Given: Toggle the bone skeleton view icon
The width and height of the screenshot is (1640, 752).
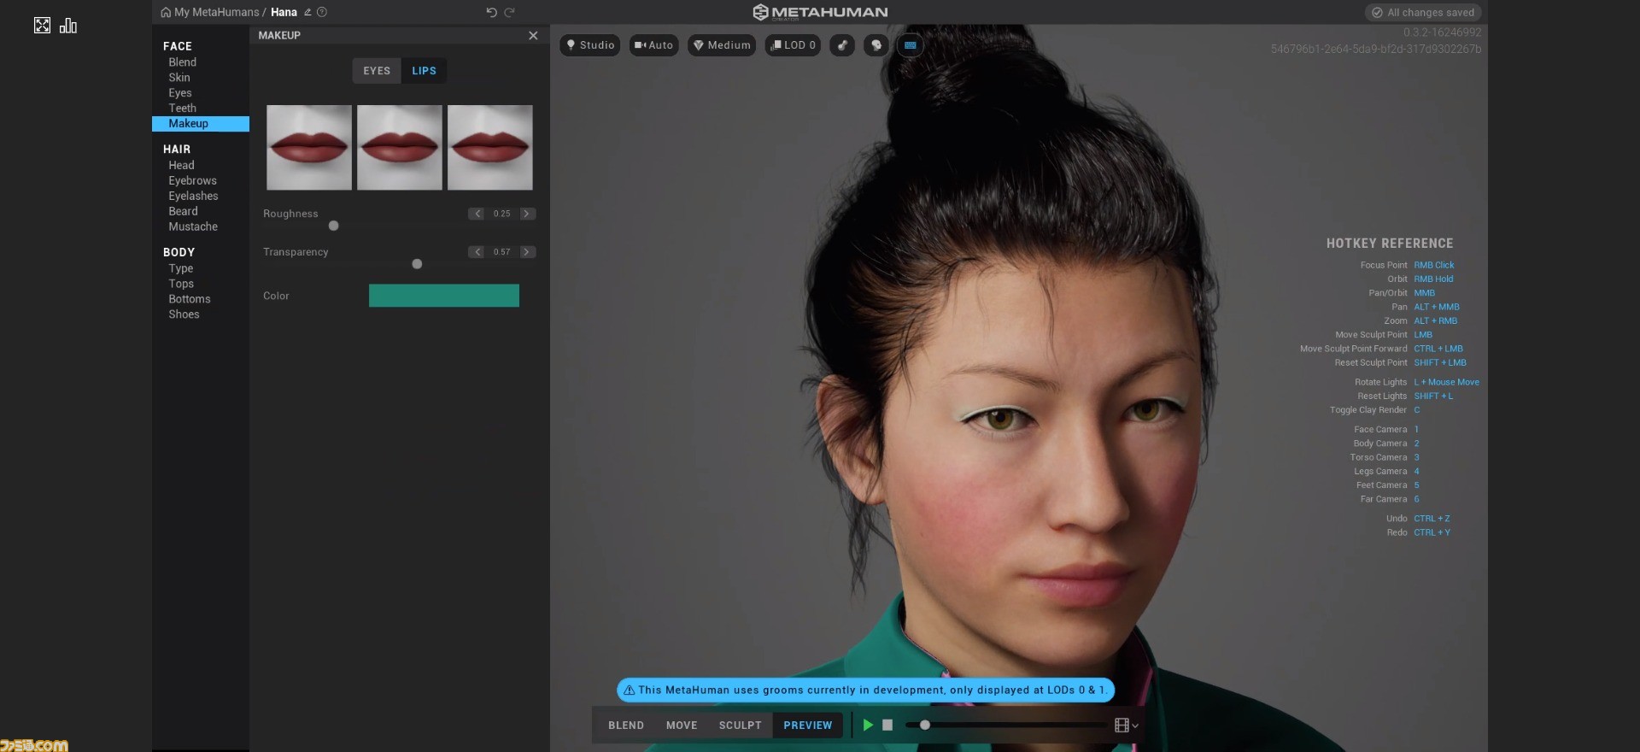Looking at the screenshot, I should pyautogui.click(x=842, y=45).
